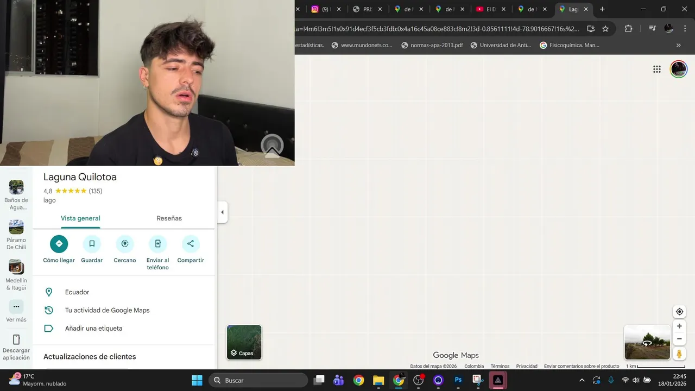Open Chrome extensions puzzle icon
The width and height of the screenshot is (695, 391).
point(628,29)
